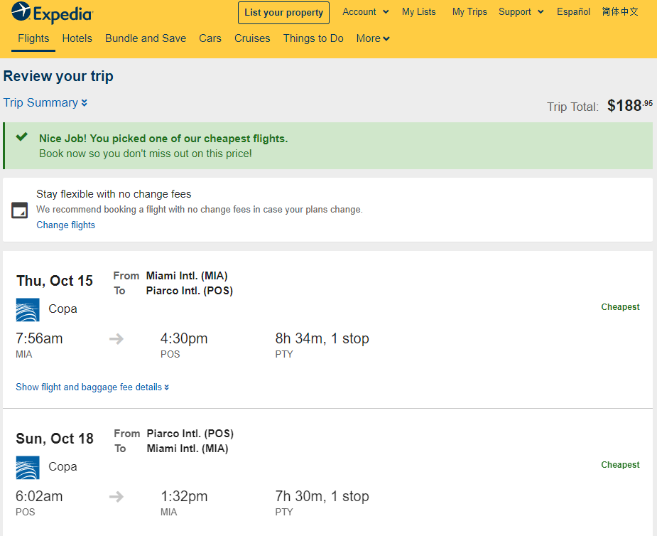This screenshot has height=536, width=657.
Task: Open My Trips link
Action: tap(469, 12)
